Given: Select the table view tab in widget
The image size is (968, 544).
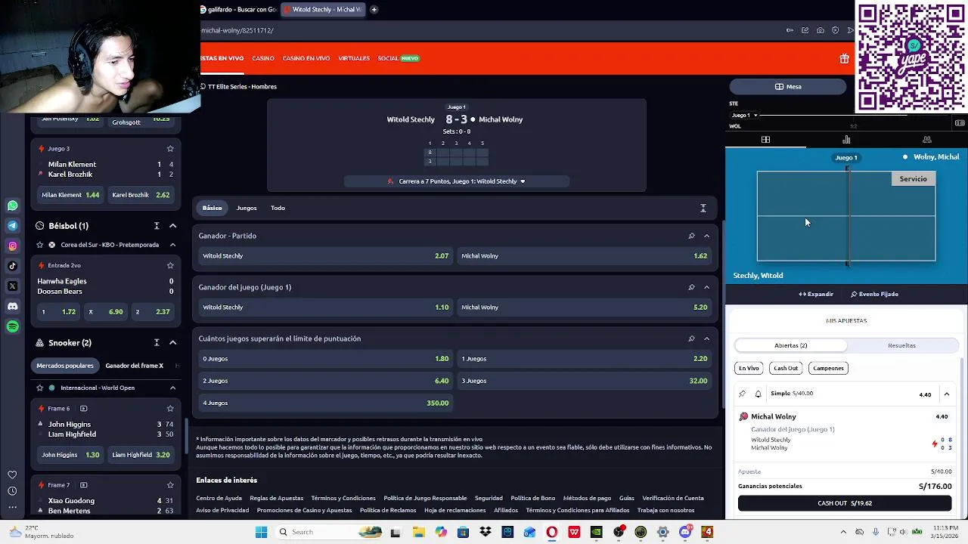Looking at the screenshot, I should click(765, 140).
